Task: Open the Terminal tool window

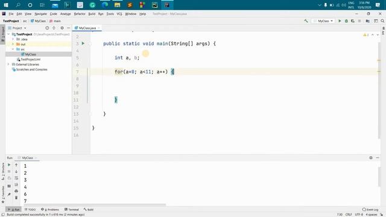Action: [x=72, y=210]
